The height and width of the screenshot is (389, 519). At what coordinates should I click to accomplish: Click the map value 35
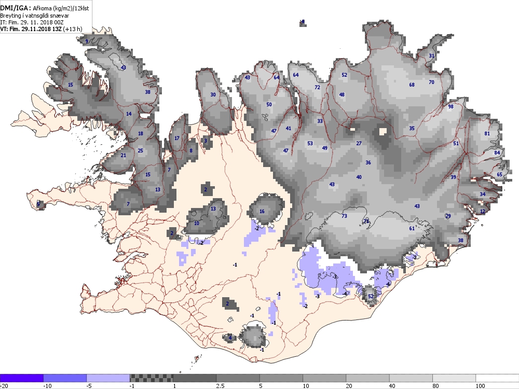[x=412, y=128]
